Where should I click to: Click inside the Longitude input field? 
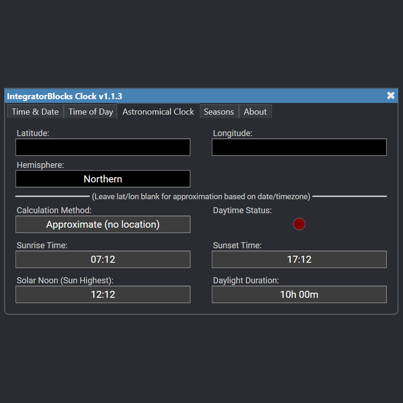[x=299, y=147]
